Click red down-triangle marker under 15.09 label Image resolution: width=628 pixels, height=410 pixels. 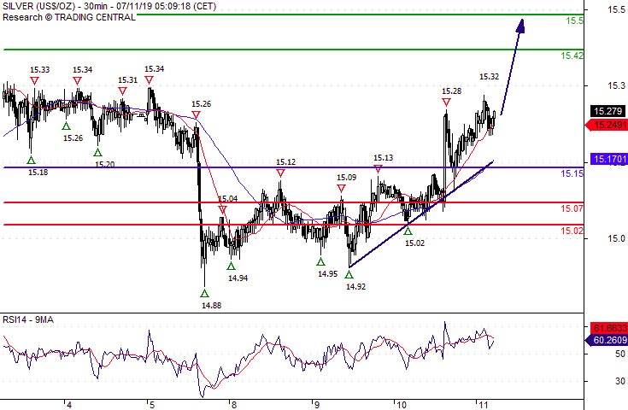[x=341, y=189]
